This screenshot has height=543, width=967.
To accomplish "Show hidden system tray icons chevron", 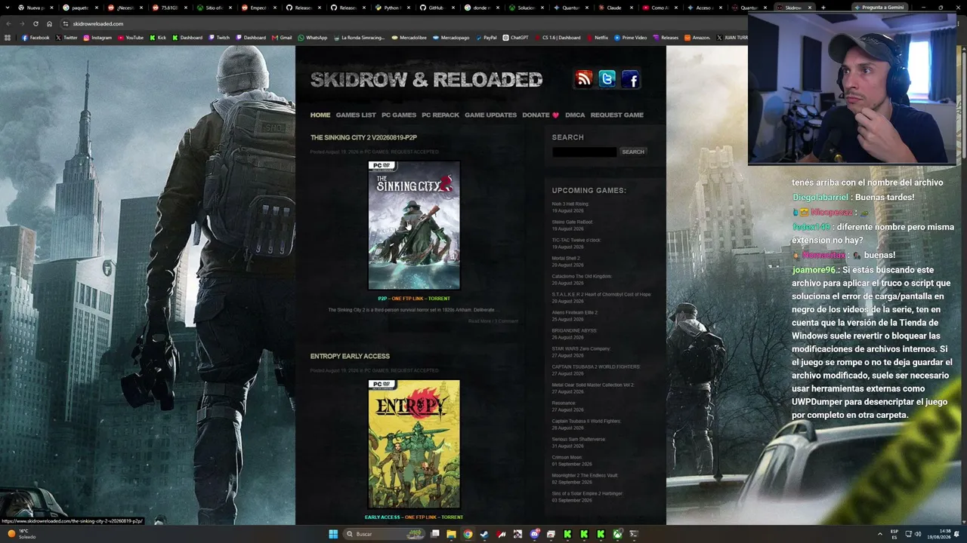I will click(x=879, y=534).
